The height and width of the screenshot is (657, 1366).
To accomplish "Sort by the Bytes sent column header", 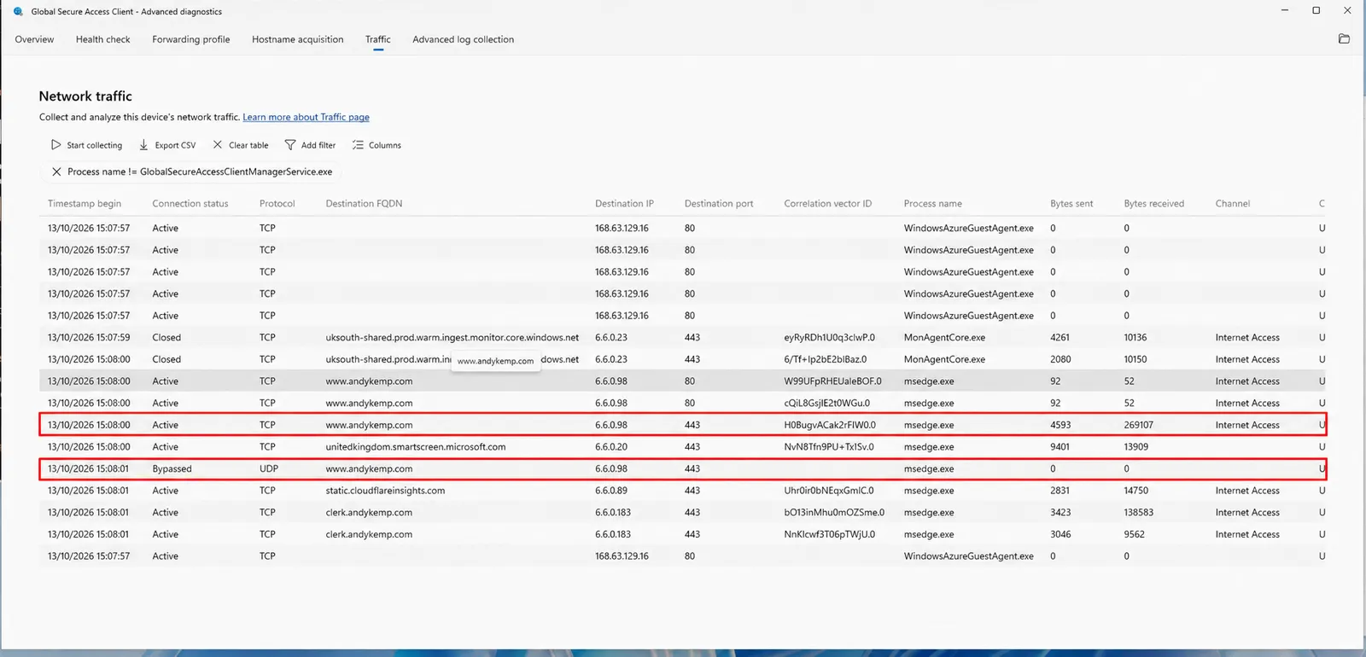I will pos(1071,204).
